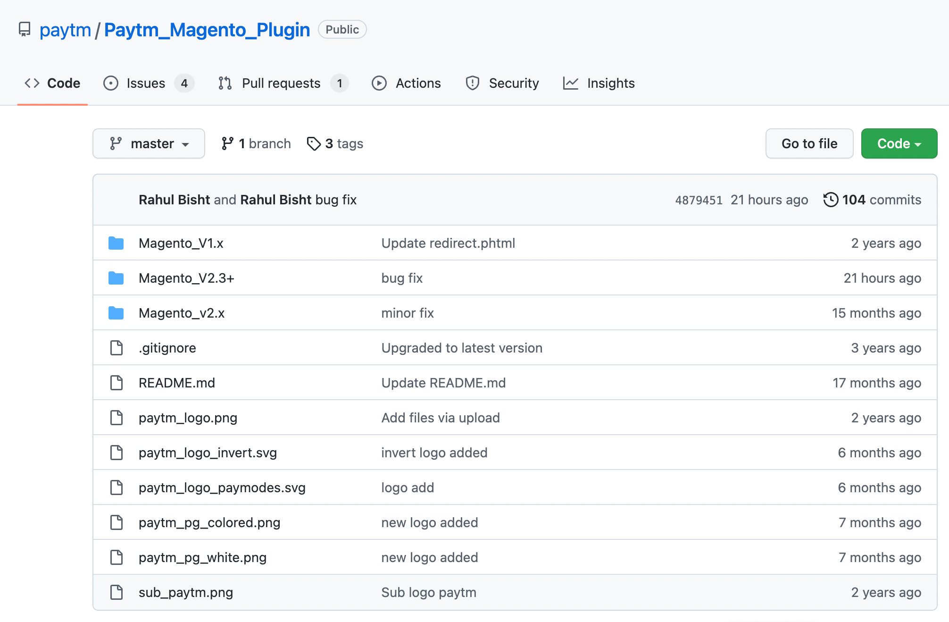Click the Magento_V1.x folder icon
This screenshot has width=949, height=622.
coord(116,243)
